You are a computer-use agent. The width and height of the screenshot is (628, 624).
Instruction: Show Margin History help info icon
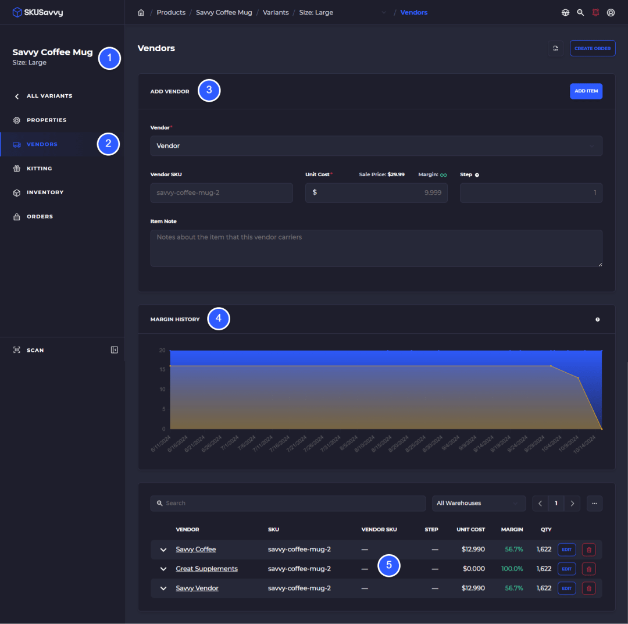click(x=597, y=320)
